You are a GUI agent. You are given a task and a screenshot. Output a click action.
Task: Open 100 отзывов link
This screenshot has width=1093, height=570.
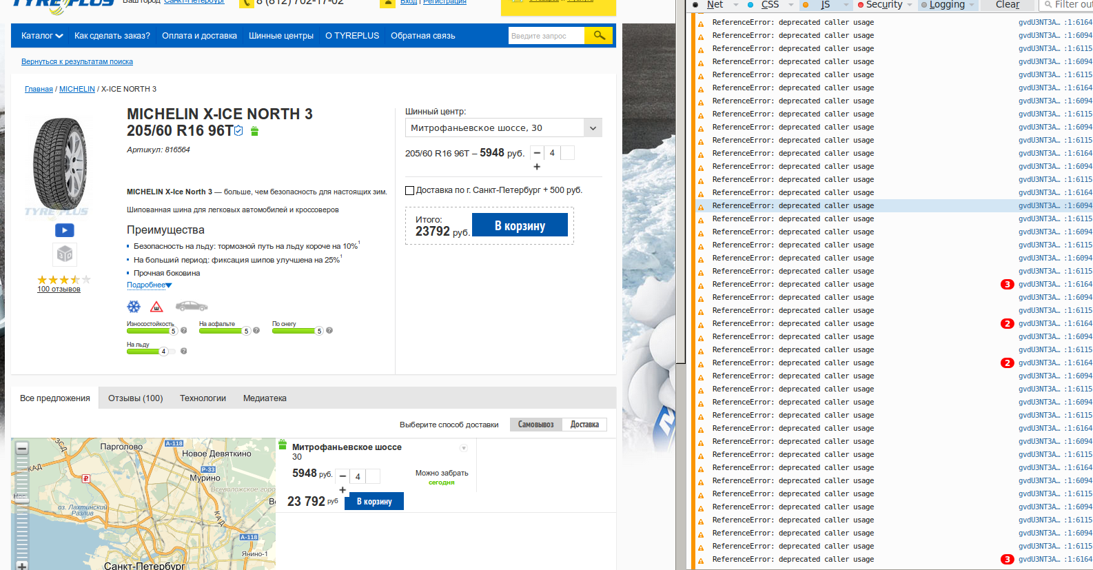[59, 289]
